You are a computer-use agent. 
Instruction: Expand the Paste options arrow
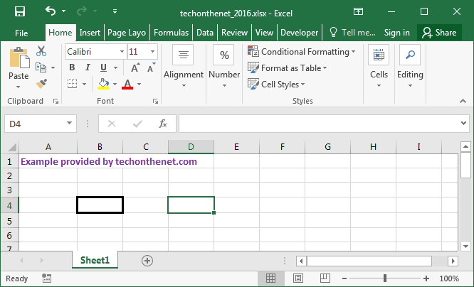coord(19,87)
